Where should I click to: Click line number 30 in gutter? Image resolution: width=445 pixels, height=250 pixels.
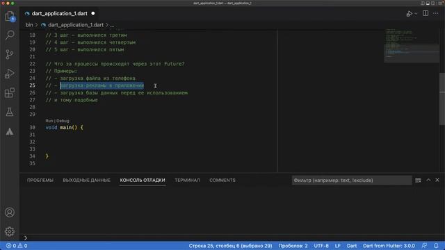pyautogui.click(x=33, y=128)
